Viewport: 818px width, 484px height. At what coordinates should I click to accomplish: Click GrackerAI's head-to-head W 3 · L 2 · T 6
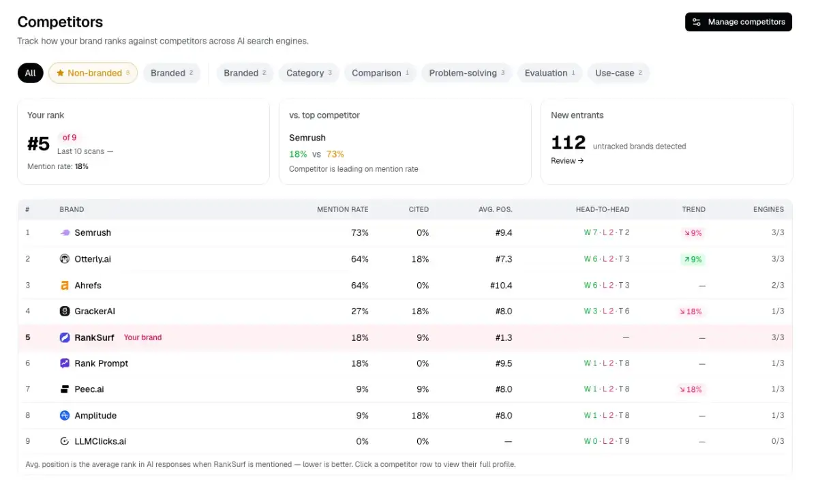point(607,311)
